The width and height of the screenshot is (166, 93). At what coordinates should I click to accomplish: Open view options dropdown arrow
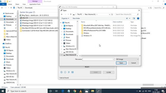pyautogui.click(x=130, y=18)
